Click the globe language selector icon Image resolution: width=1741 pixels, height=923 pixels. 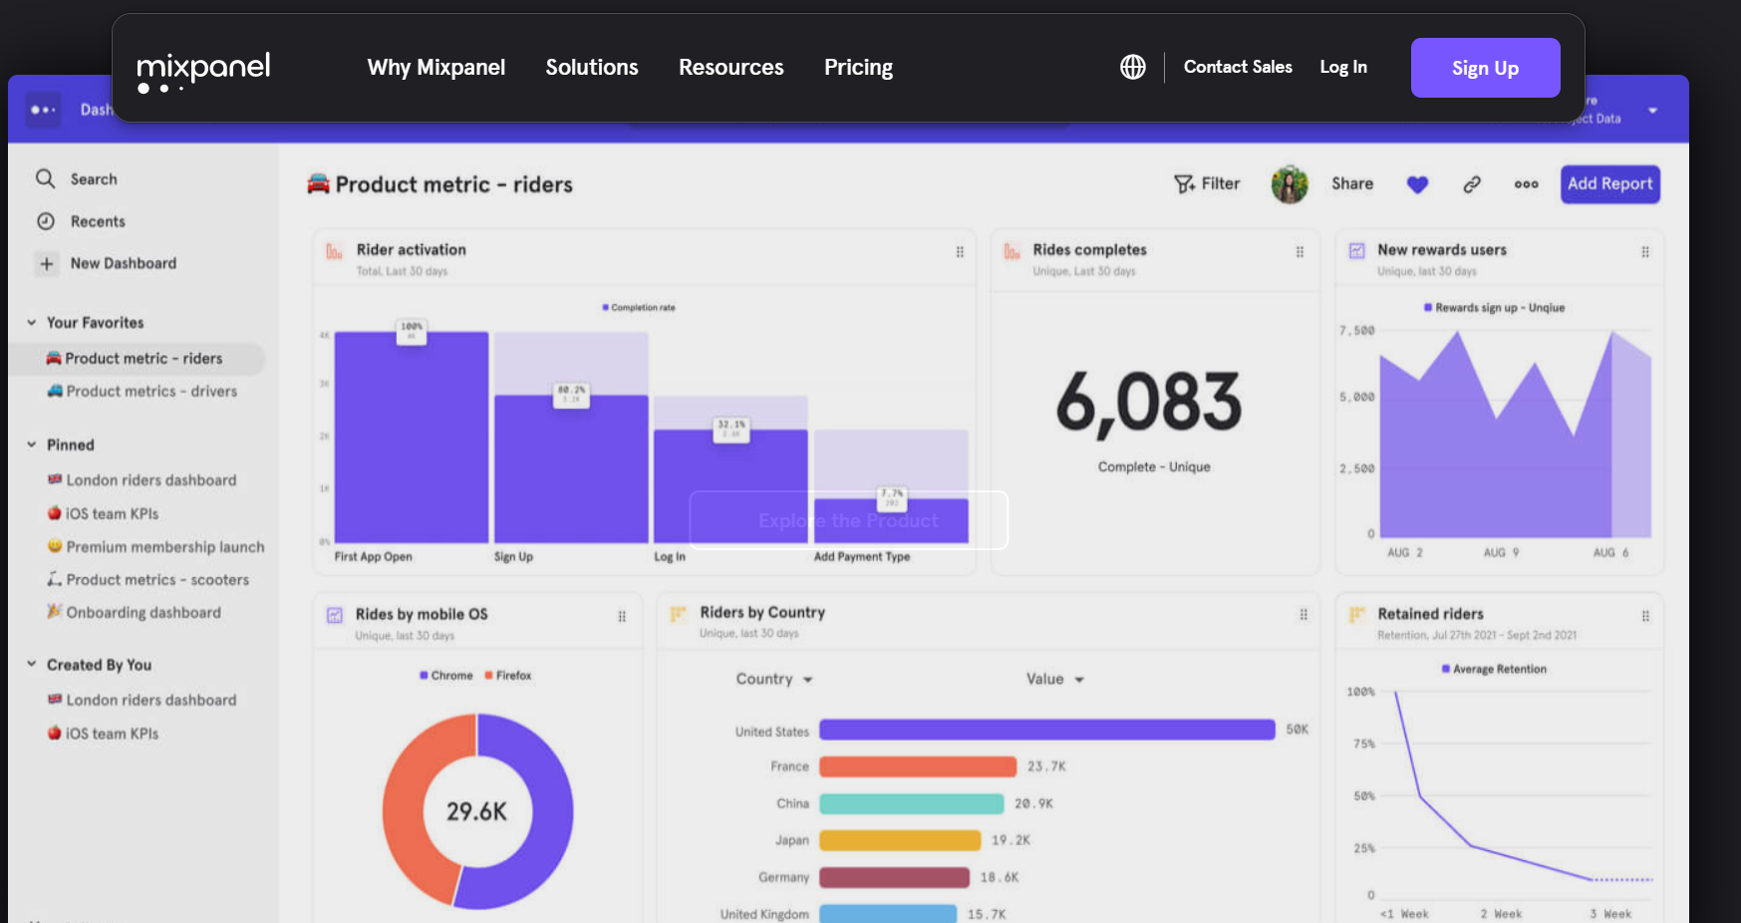point(1132,67)
